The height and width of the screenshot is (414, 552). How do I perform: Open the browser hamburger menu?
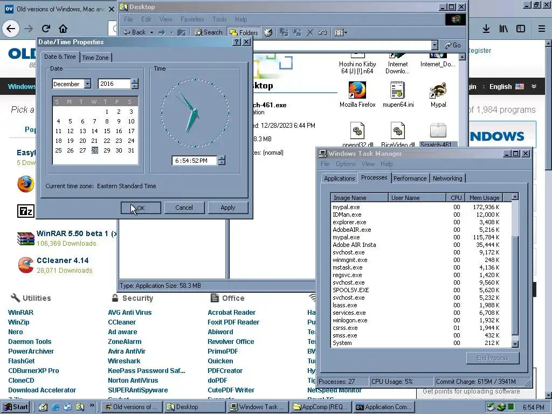(x=541, y=29)
